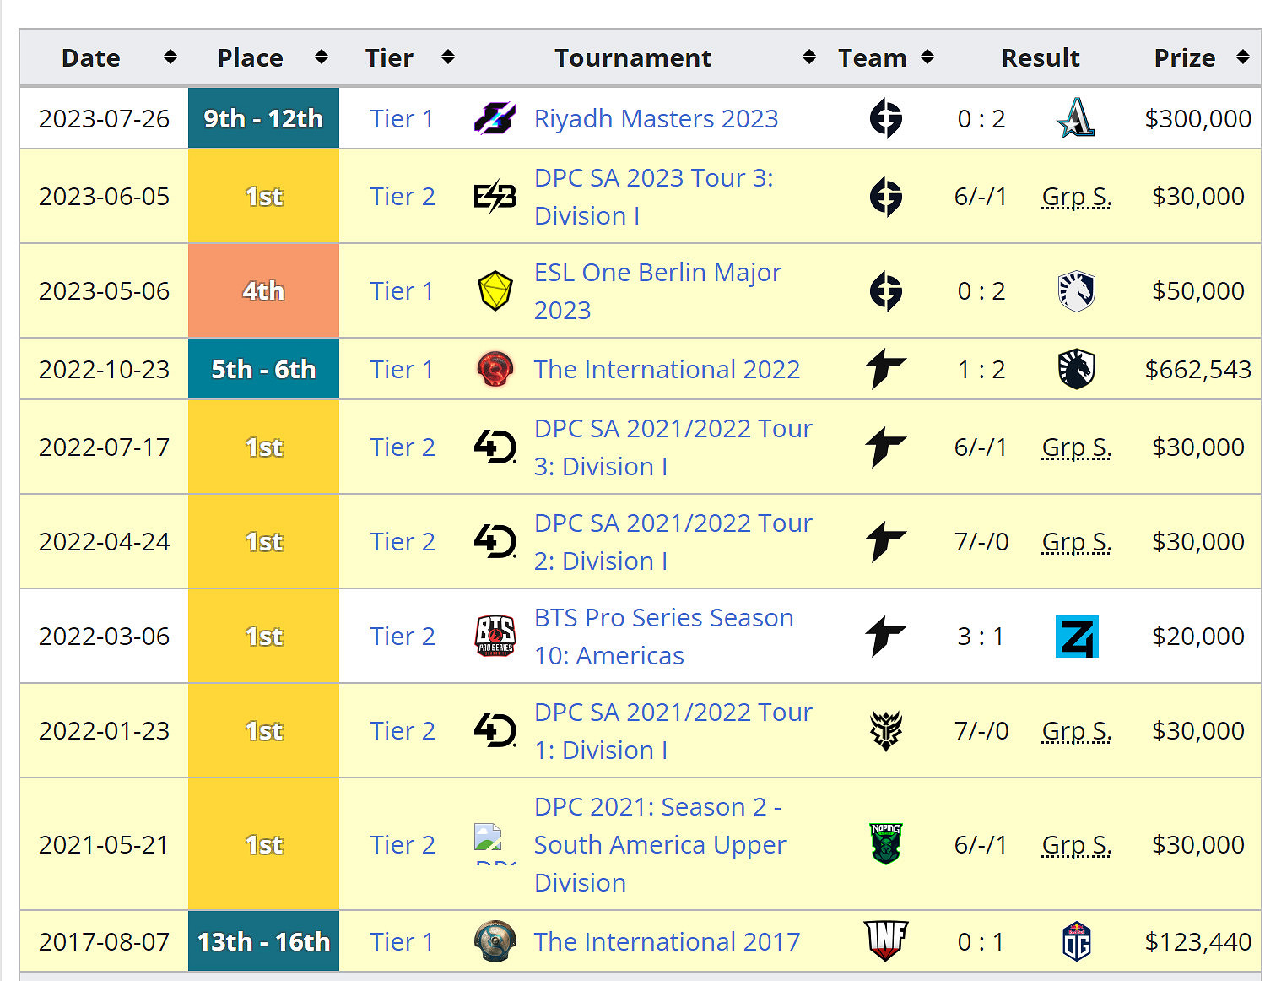The height and width of the screenshot is (981, 1265).
Task: Click the Infamous team logo on the 2017 row
Action: [x=885, y=941]
